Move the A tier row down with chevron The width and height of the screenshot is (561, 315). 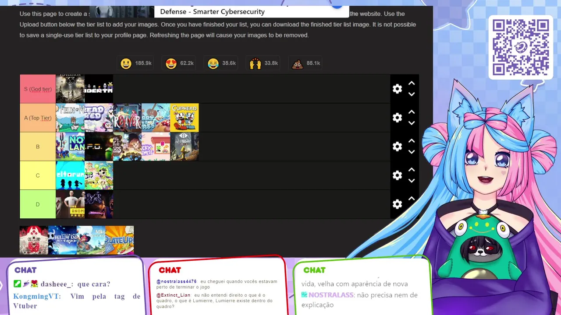(x=412, y=123)
